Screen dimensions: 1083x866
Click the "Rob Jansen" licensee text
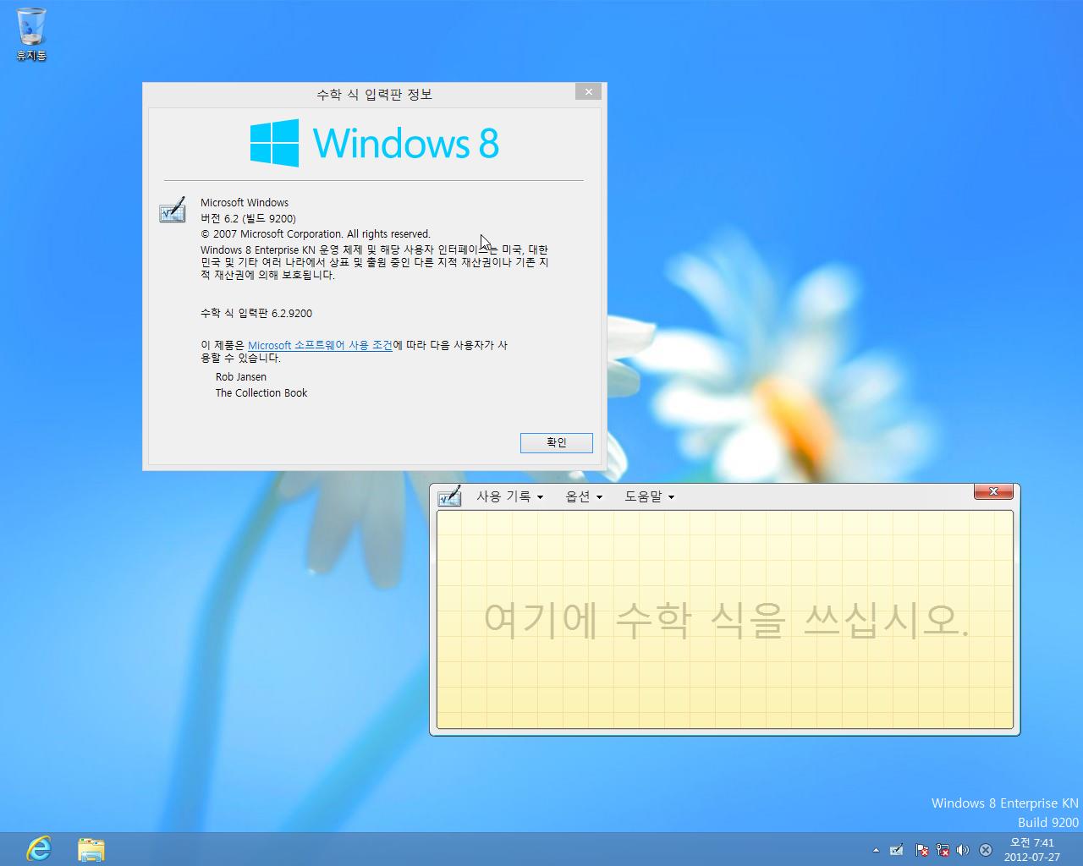241,377
